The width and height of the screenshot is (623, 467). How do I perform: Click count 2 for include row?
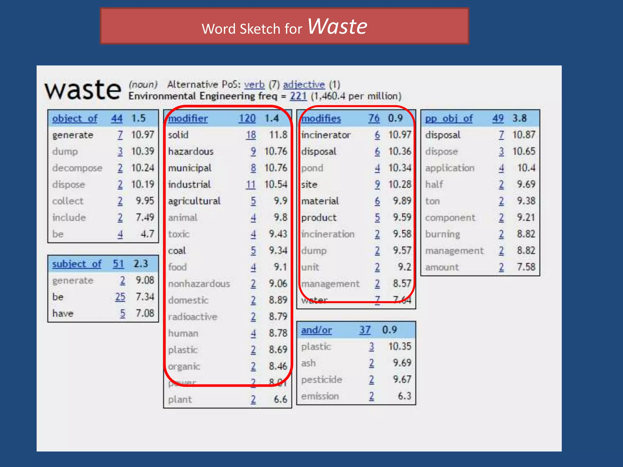coord(120,217)
